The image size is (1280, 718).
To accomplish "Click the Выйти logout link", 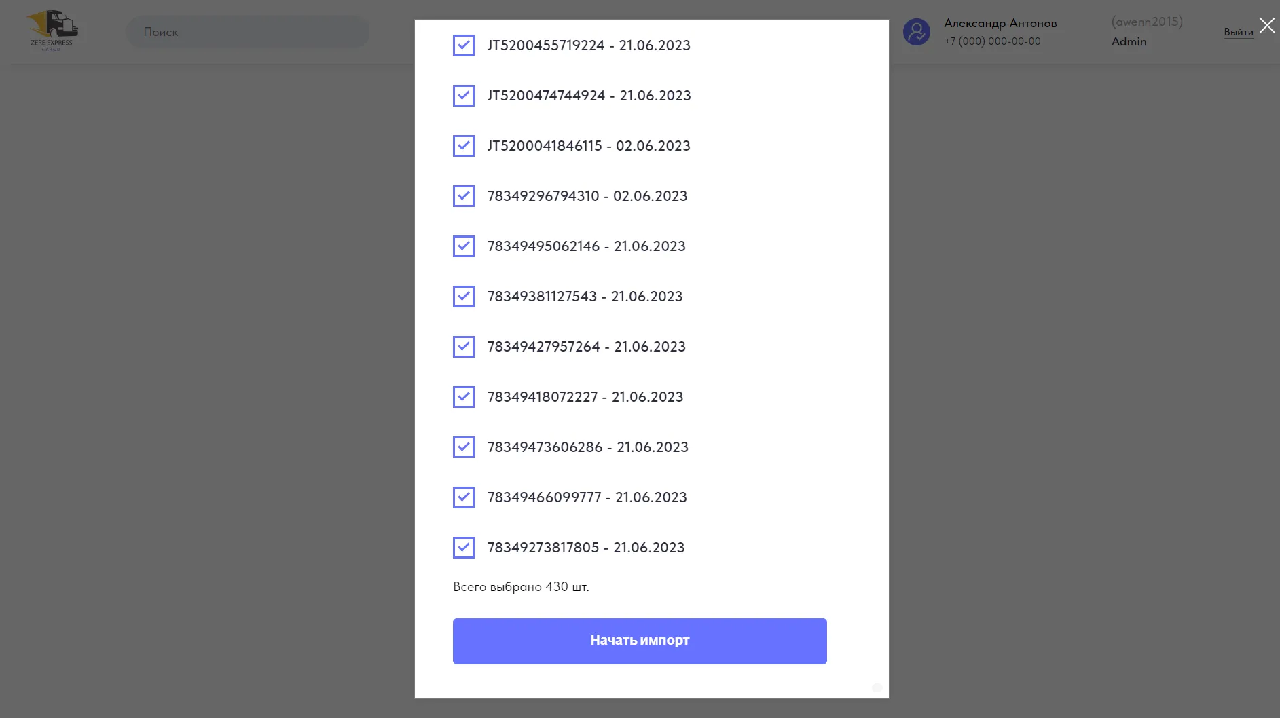I will (1239, 32).
